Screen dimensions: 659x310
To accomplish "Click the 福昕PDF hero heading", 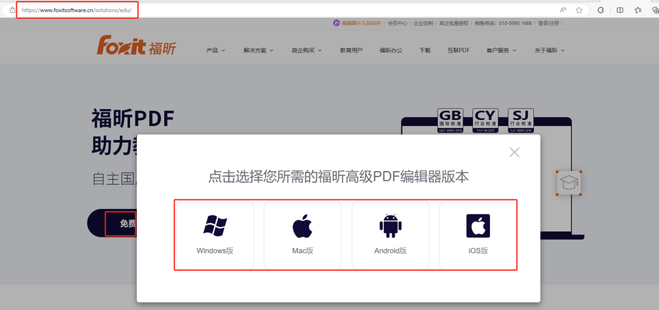I will coord(133,119).
